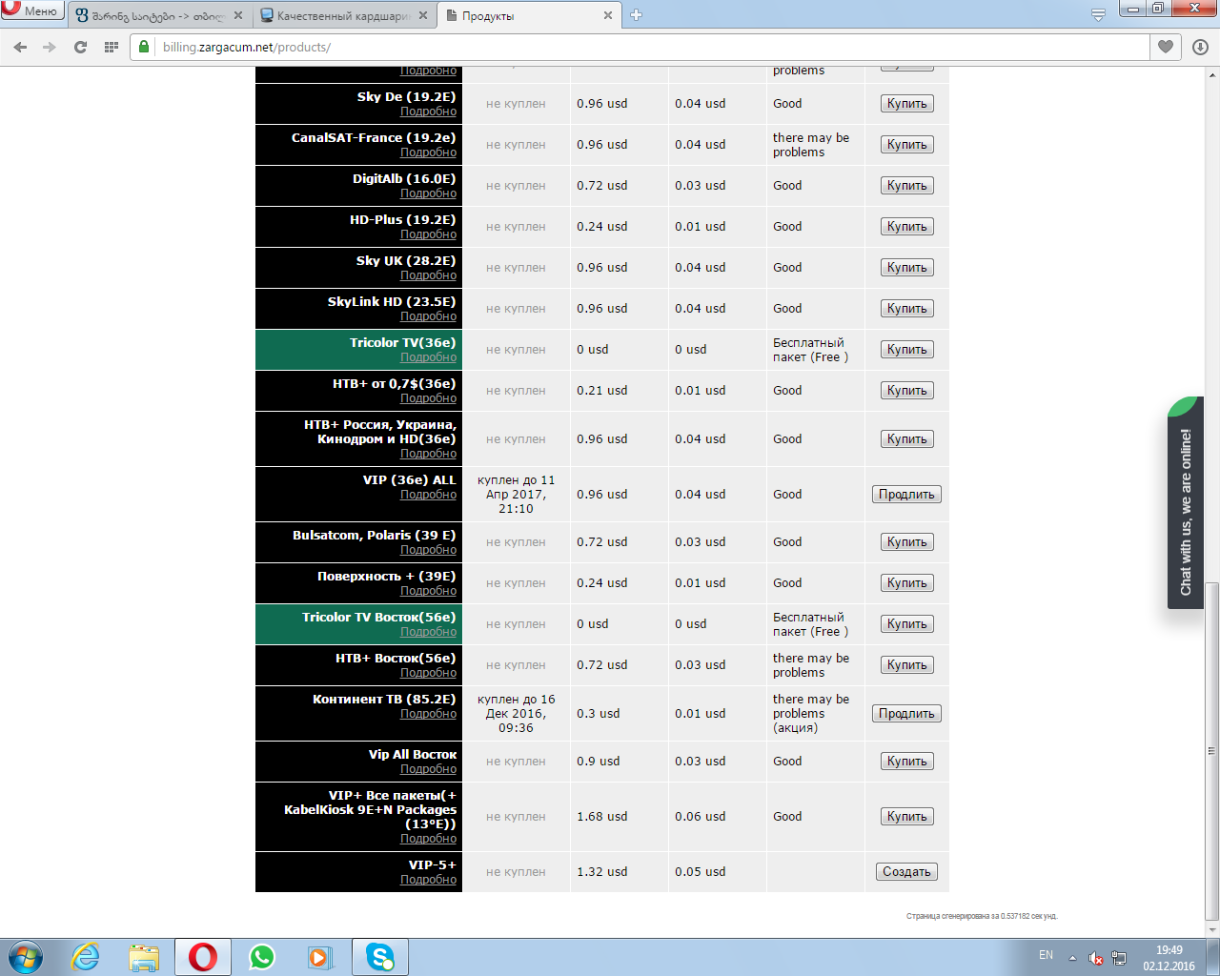Go forward to the next page
This screenshot has width=1220, height=976.
point(50,47)
